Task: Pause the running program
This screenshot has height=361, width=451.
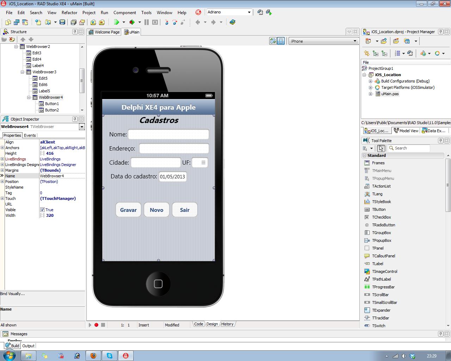Action: click(x=147, y=22)
